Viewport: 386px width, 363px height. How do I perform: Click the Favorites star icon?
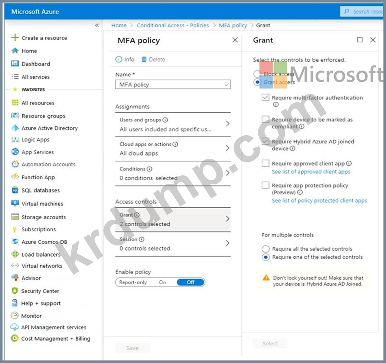tap(15, 89)
